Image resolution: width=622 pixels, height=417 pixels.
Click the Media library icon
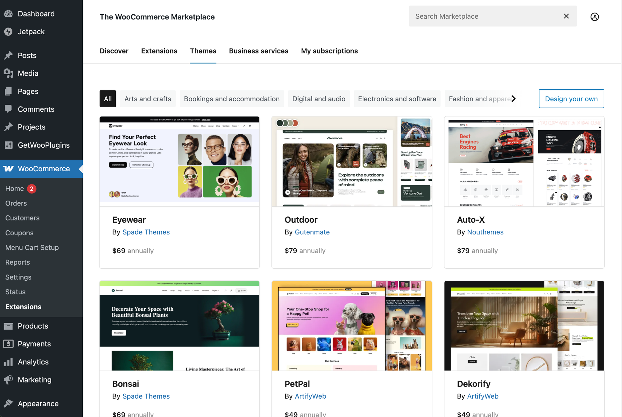[x=8, y=73]
